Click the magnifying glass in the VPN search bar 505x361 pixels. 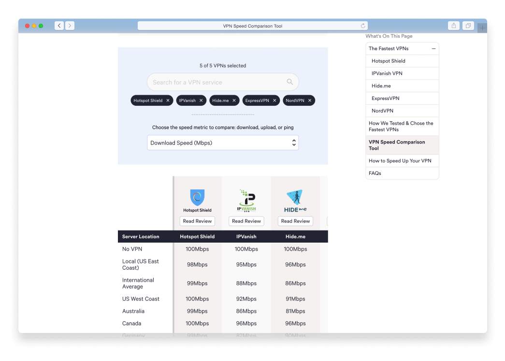click(x=289, y=82)
